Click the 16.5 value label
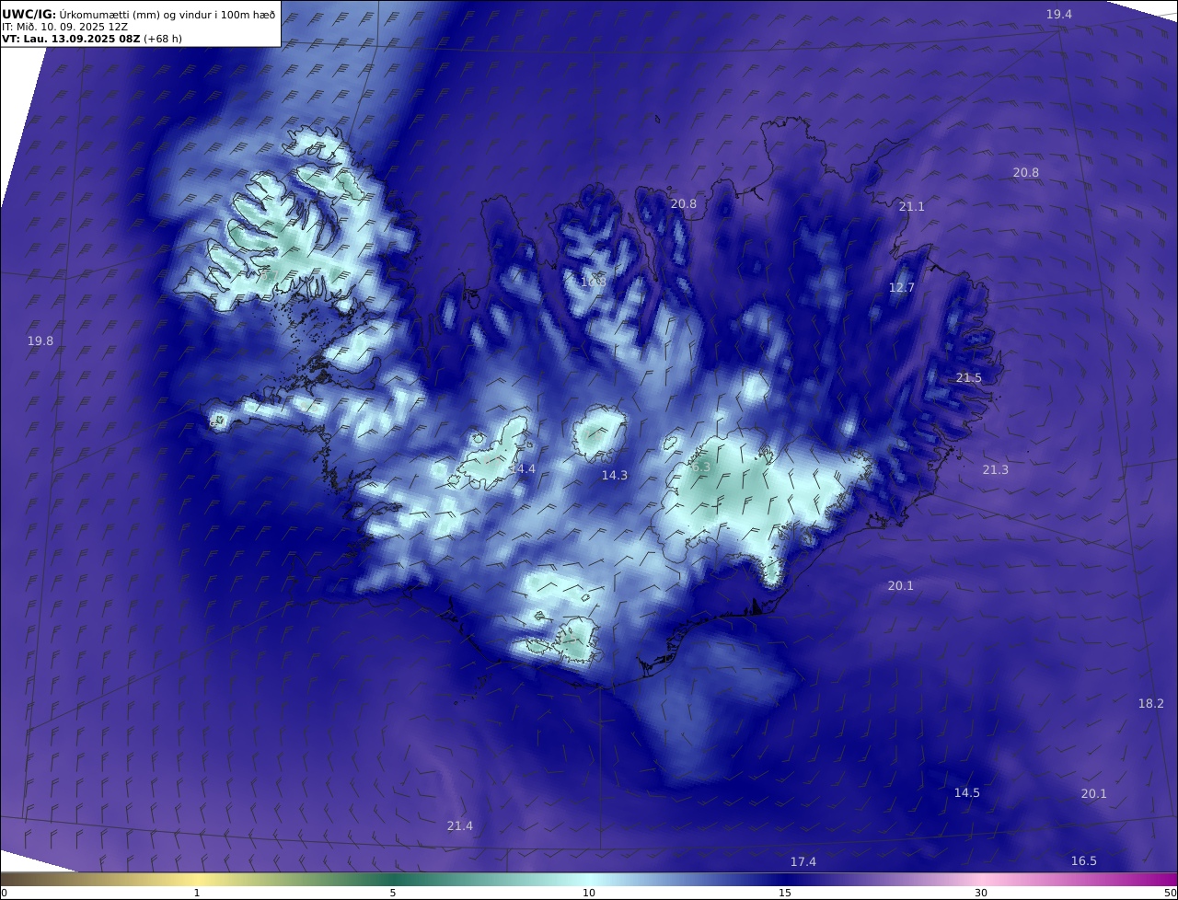1178x900 pixels. pos(1083,861)
